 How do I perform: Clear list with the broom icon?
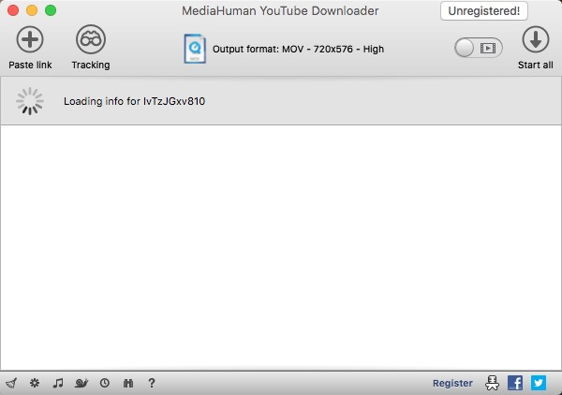pyautogui.click(x=11, y=383)
